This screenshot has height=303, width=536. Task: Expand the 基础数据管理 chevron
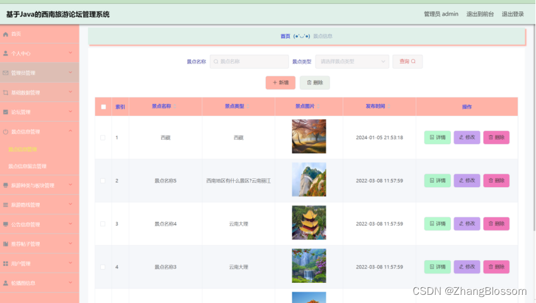71,91
